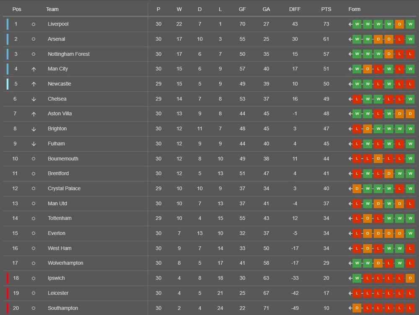Click the down arrow beside Fulham
This screenshot has height=315, width=419.
click(x=34, y=144)
